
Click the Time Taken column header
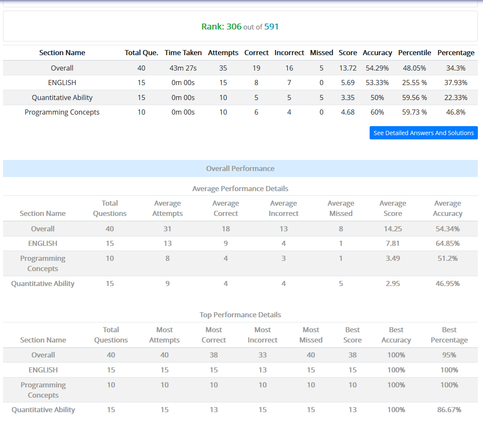[183, 53]
